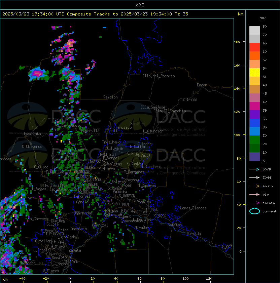Click the 'Mirador' map label
This screenshot has height=283, width=280.
[x=142, y=228]
